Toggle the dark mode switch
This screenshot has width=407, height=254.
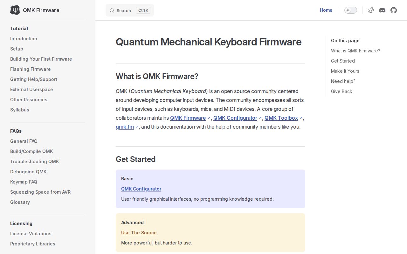[351, 10]
